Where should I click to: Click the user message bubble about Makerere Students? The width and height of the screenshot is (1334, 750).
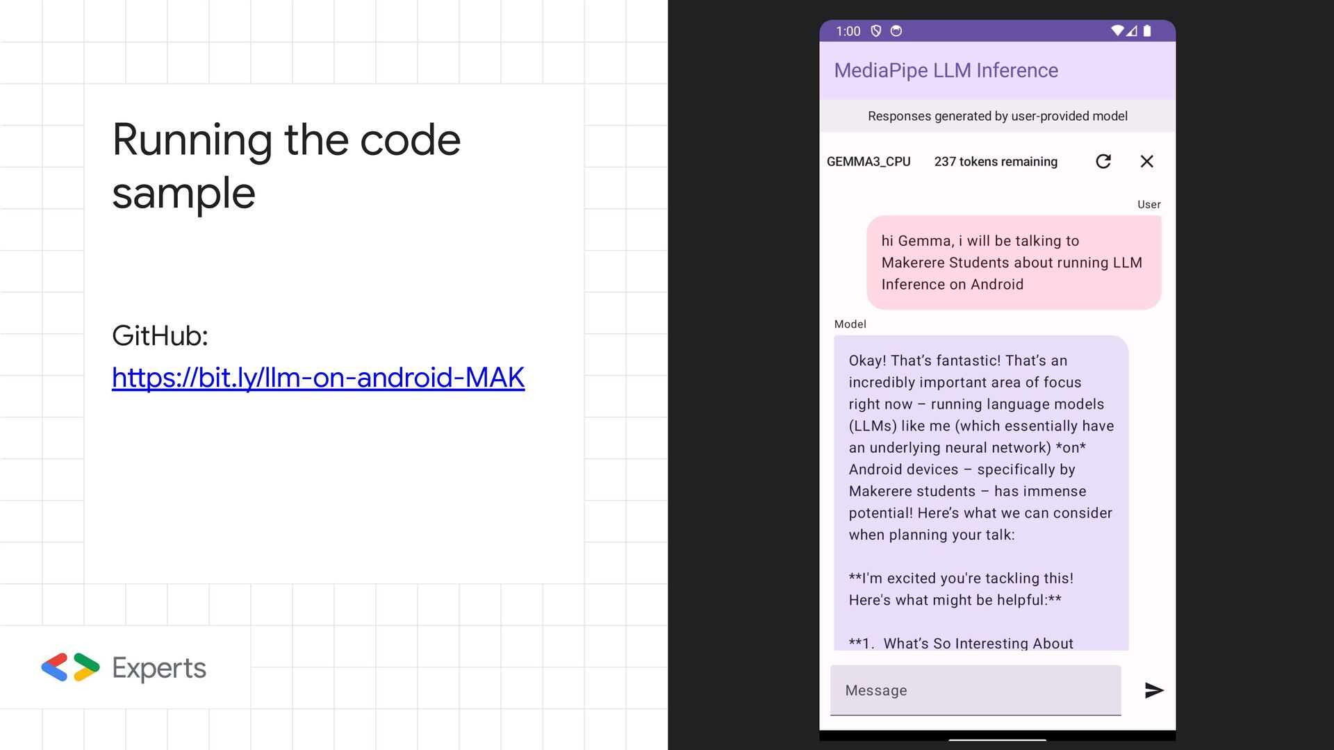(x=1014, y=262)
